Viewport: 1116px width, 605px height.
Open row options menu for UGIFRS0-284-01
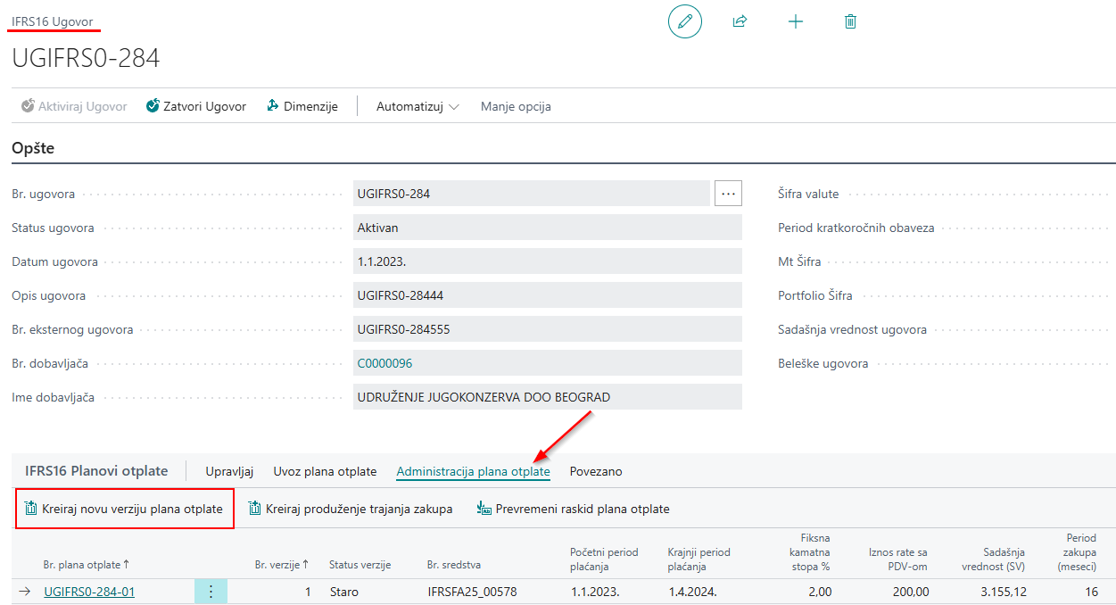click(211, 591)
